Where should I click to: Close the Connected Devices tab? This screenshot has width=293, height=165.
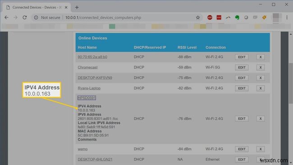pyautogui.click(x=66, y=7)
